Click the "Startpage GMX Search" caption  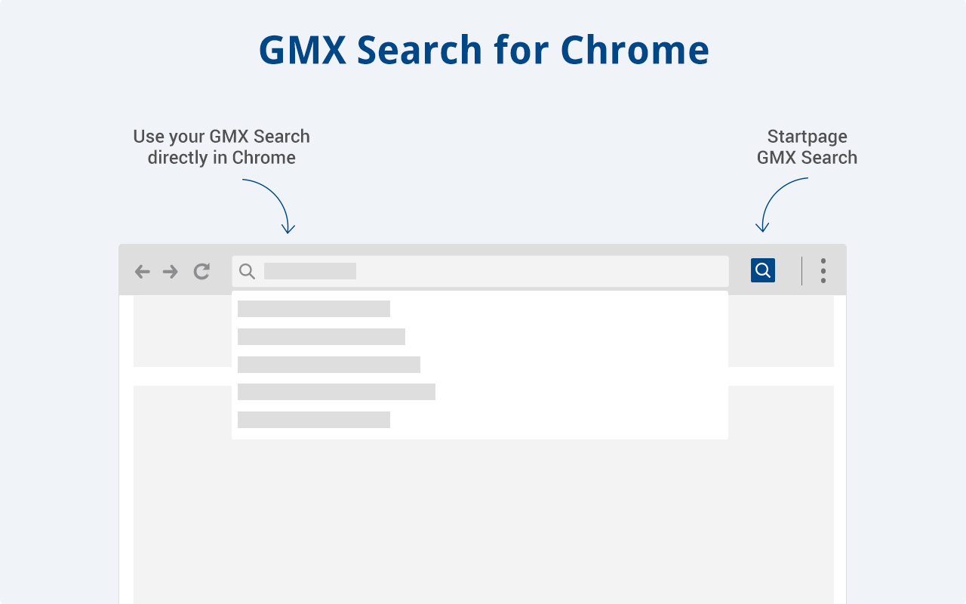(807, 146)
